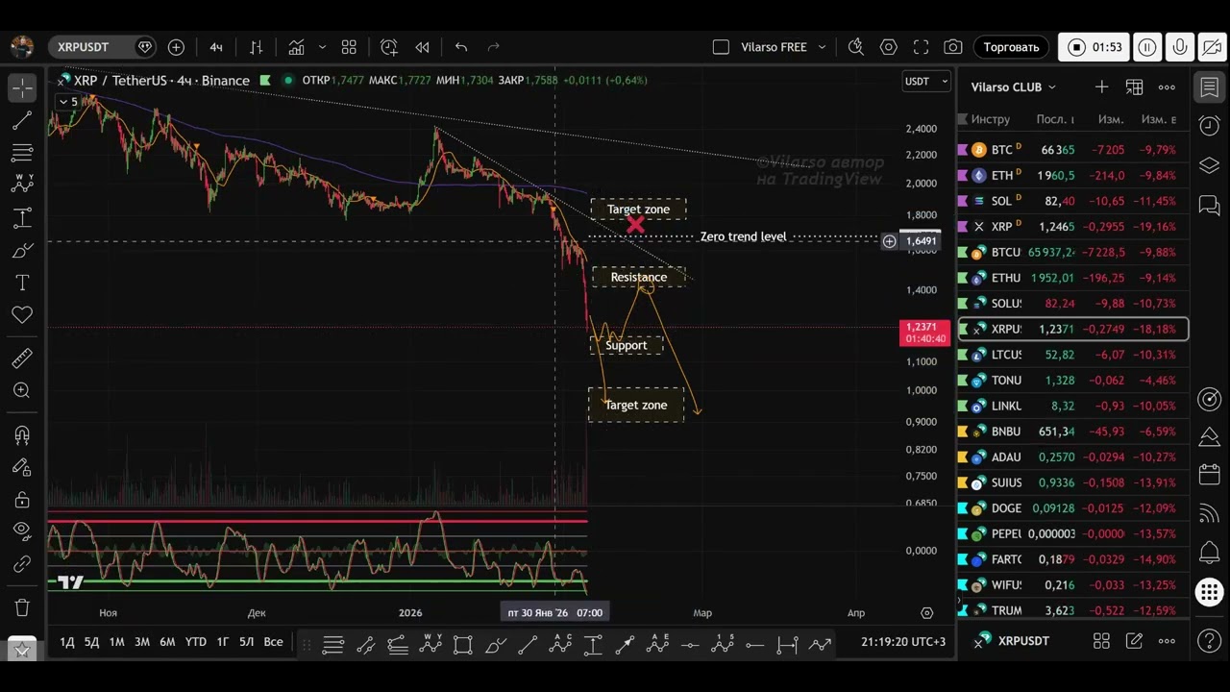This screenshot has width=1230, height=692.
Task: Open the chat panel in right sidebar
Action: tap(1210, 206)
